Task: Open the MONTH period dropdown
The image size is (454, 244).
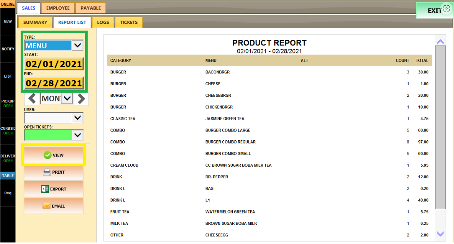Action: point(67,99)
